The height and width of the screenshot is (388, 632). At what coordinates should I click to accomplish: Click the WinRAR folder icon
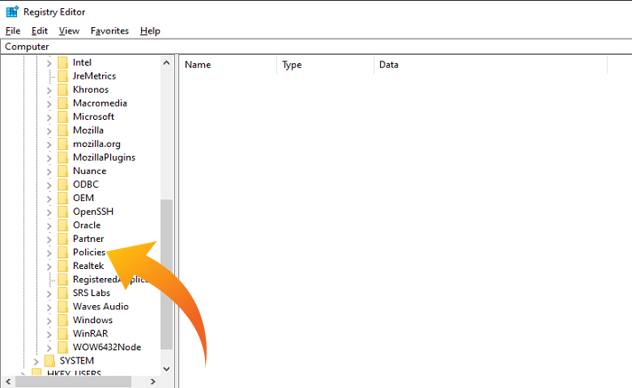tap(62, 334)
